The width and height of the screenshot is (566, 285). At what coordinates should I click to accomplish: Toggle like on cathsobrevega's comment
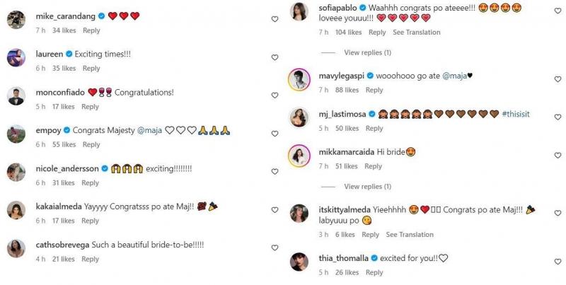point(275,248)
